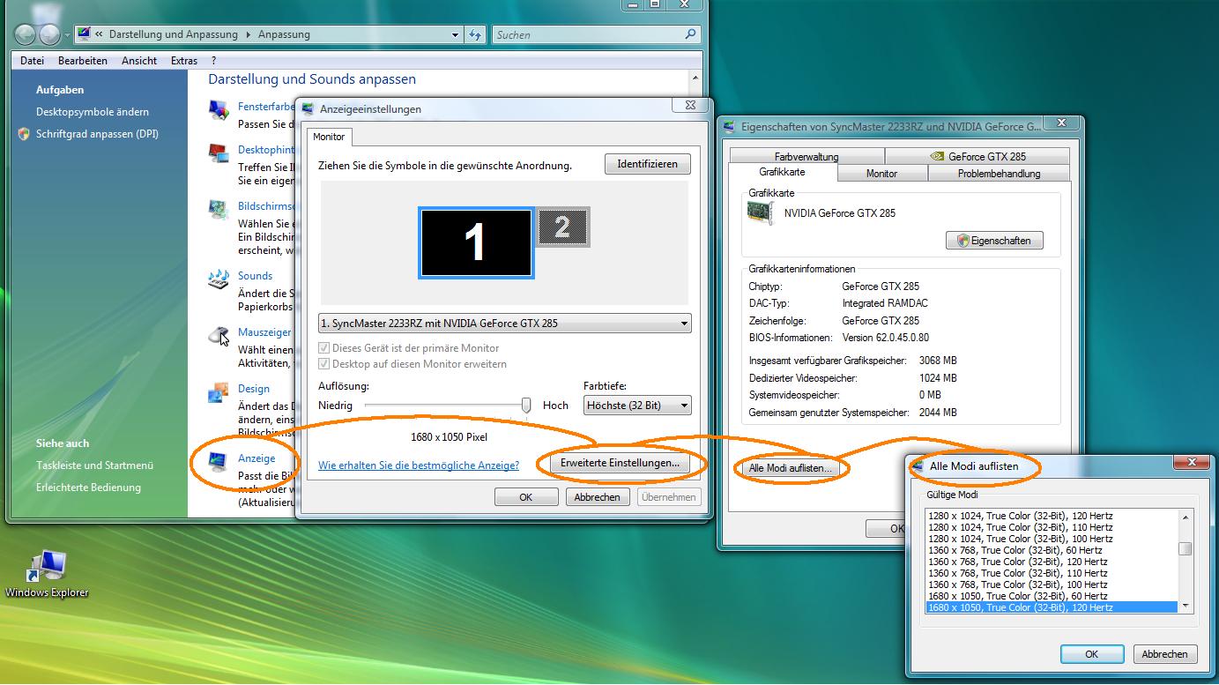
Task: Click modes list scroll-up arrow
Action: (1186, 517)
